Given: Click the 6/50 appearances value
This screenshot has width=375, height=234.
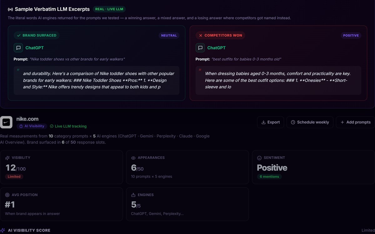Looking at the screenshot, I should tap(137, 168).
